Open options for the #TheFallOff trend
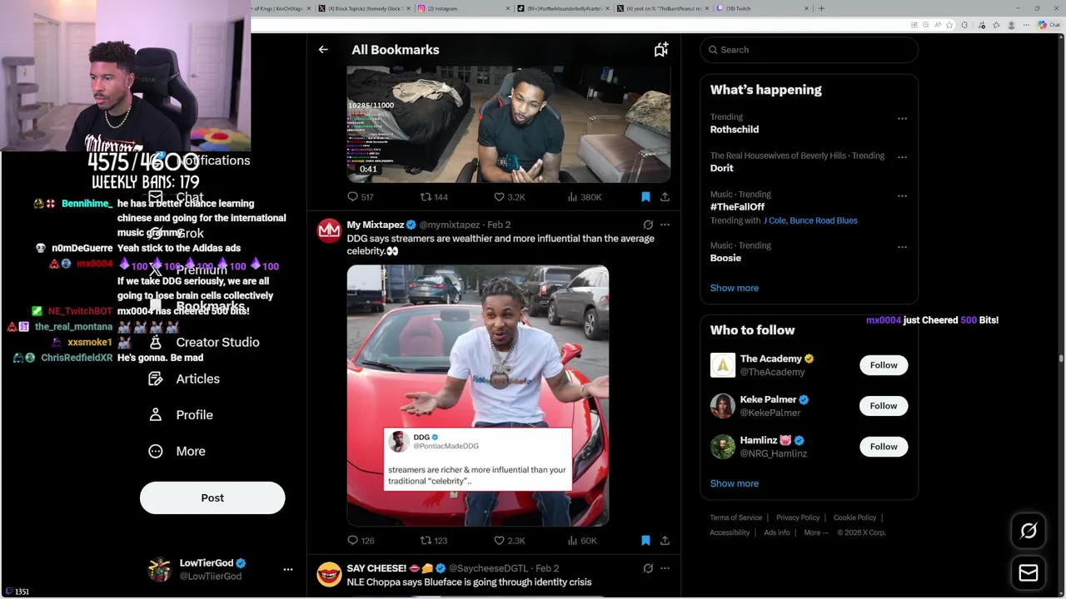This screenshot has width=1066, height=599. pyautogui.click(x=902, y=196)
